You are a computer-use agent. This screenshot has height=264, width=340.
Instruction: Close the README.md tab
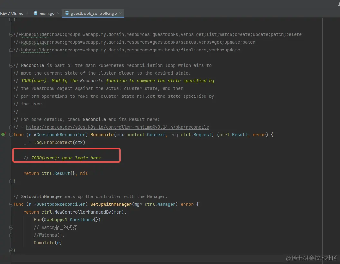tap(27, 14)
